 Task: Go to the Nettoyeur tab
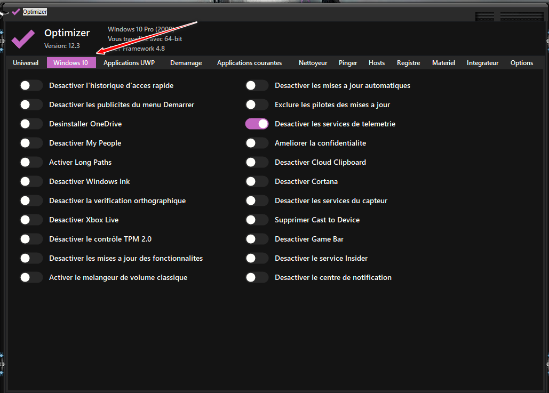pyautogui.click(x=313, y=63)
